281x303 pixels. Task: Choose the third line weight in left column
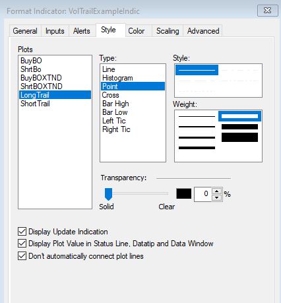(197, 137)
